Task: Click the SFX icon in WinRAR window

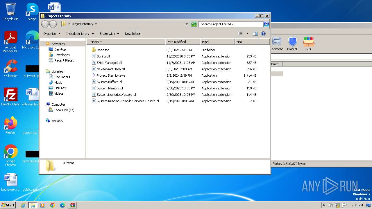Action: click(309, 44)
